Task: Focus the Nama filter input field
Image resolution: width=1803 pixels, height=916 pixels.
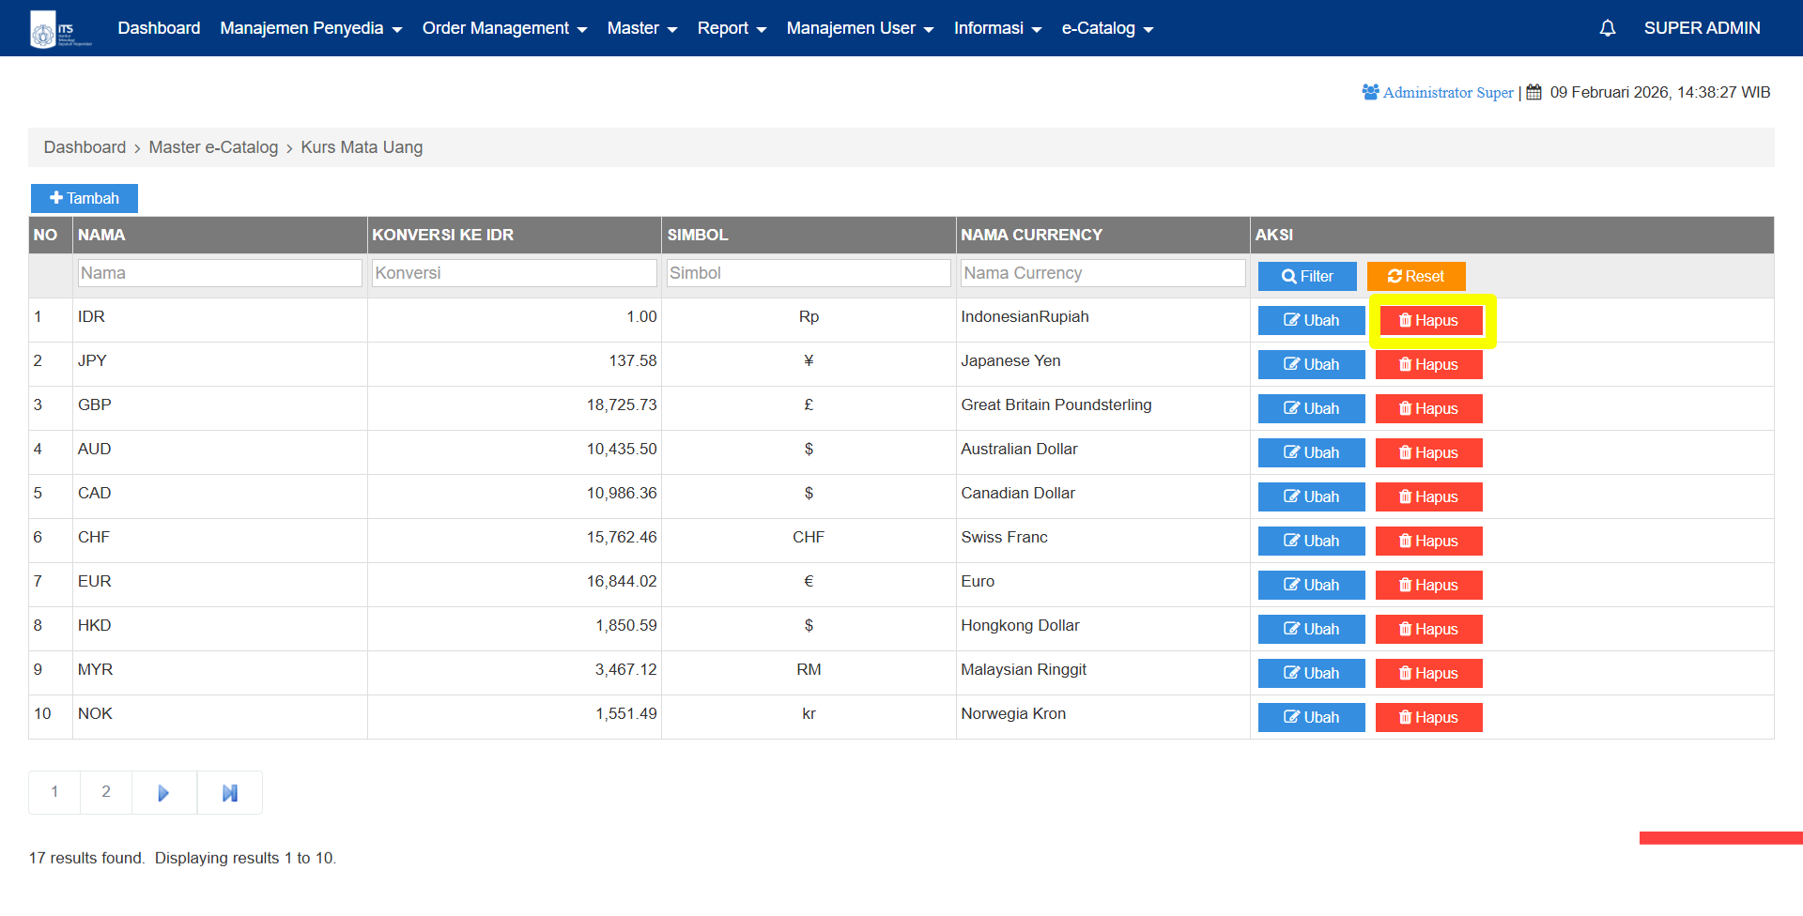Action: click(219, 273)
